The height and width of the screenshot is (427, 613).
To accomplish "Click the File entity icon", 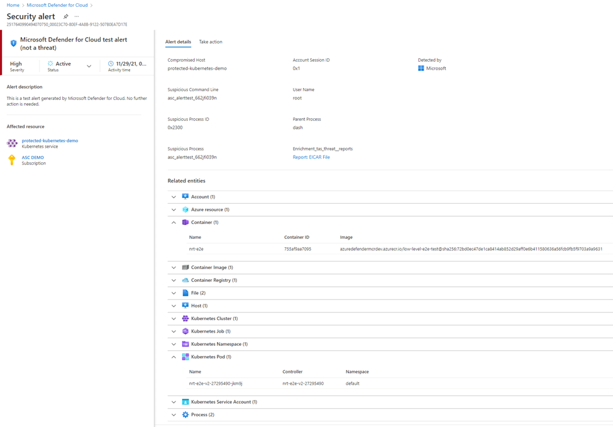I will coord(185,293).
